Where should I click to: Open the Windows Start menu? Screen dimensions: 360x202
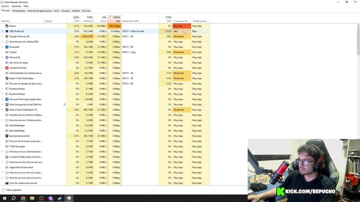[x=4, y=198]
